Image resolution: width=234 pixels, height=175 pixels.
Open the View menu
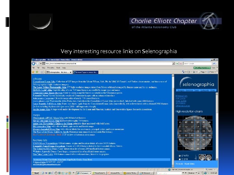pos(44,68)
